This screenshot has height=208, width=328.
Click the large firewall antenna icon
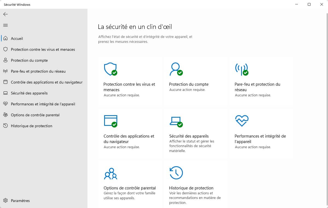pos(242,69)
